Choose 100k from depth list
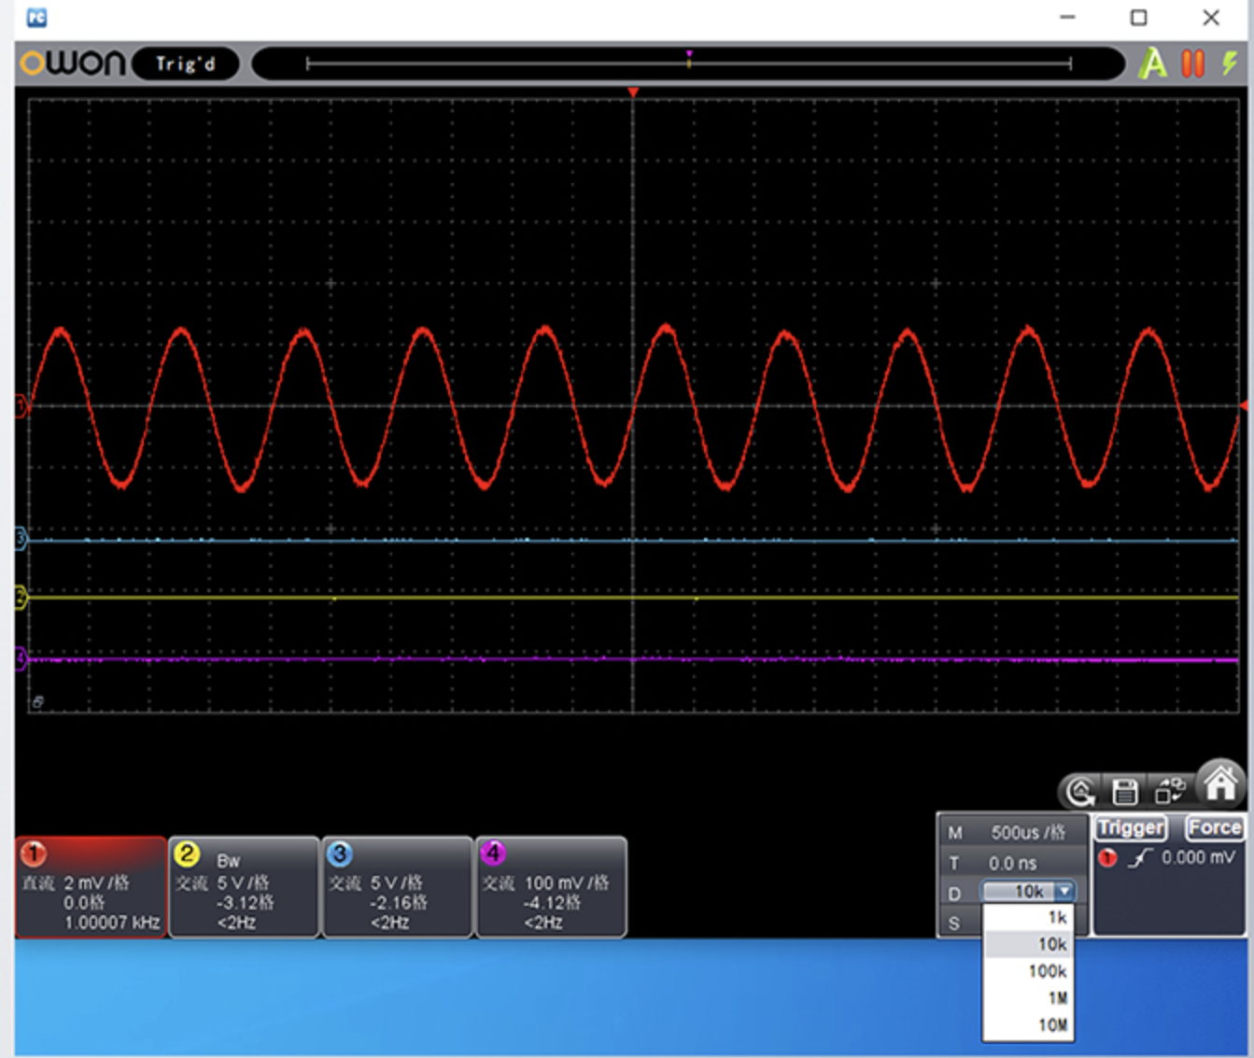Viewport: 1254px width, 1058px height. pyautogui.click(x=1029, y=971)
